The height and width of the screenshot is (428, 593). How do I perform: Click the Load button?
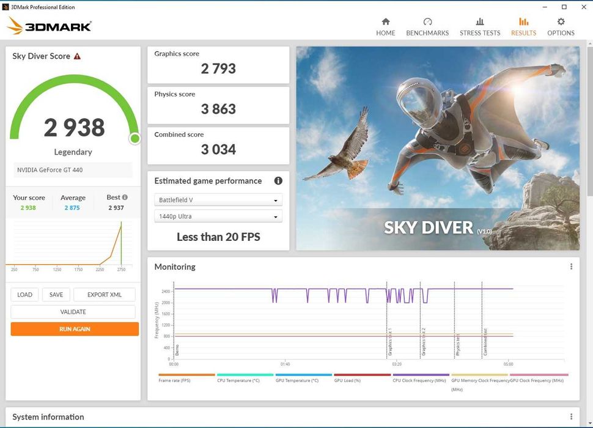[x=24, y=295]
